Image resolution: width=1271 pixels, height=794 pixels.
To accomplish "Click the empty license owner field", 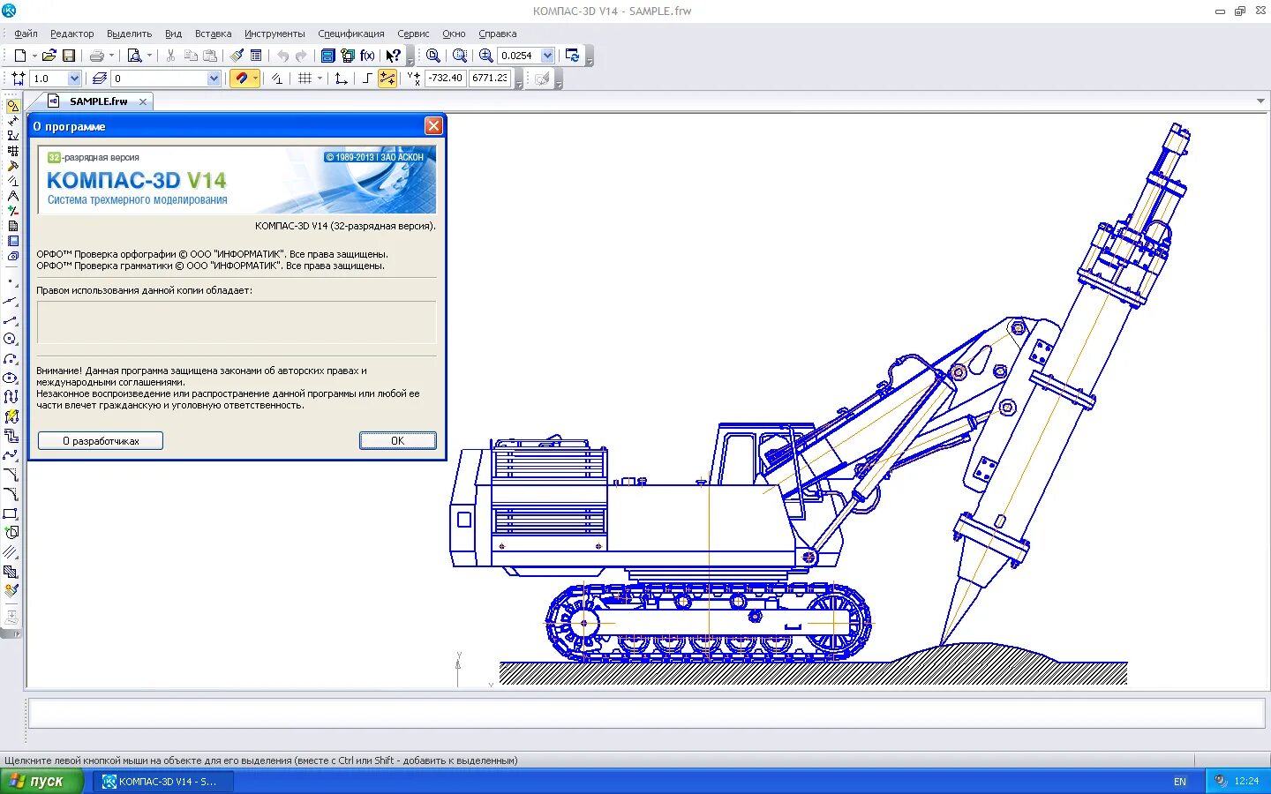I will coord(237,322).
